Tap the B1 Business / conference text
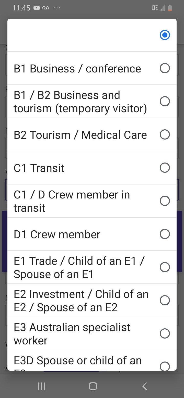This screenshot has height=398, width=184. tap(77, 69)
